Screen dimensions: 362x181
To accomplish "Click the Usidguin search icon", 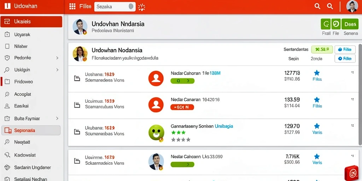I will coord(7,70).
